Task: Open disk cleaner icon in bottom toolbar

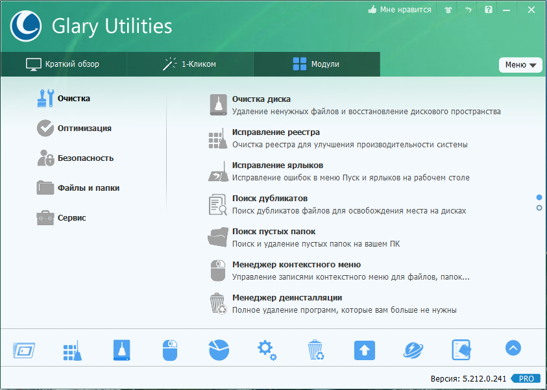Action: pos(121,350)
